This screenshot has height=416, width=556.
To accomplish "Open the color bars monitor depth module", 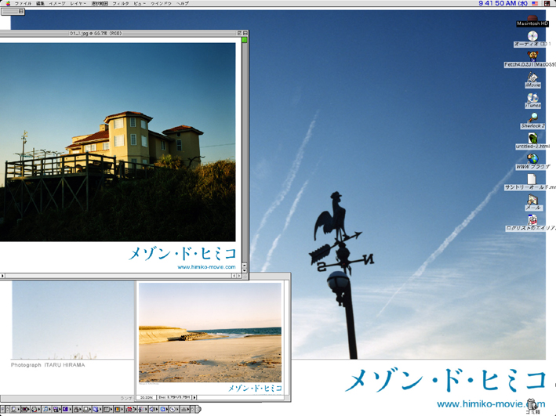I will pos(117,409).
